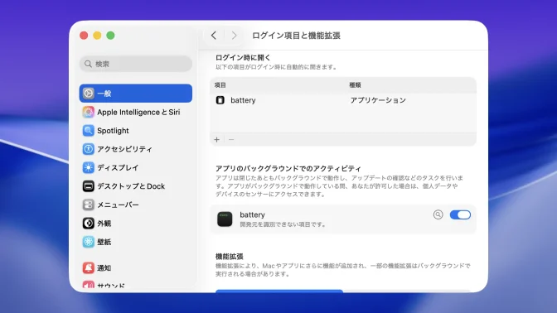
Task: Click アプリのバックグラウンドでのアクティビティ heading
Action: point(288,168)
